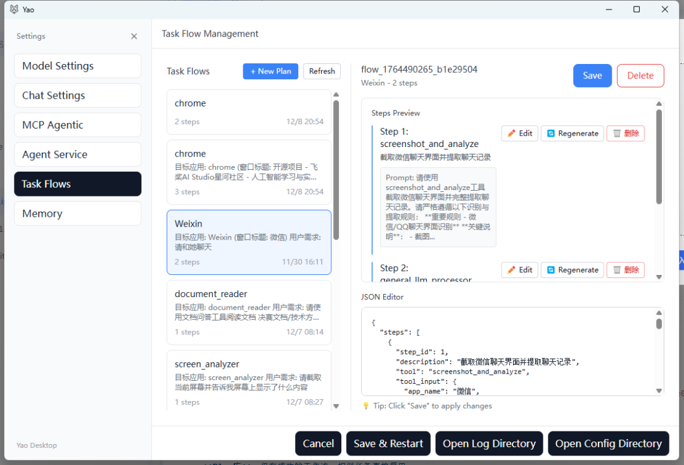
Task: Create a flow with + New Plan
Action: coord(270,71)
